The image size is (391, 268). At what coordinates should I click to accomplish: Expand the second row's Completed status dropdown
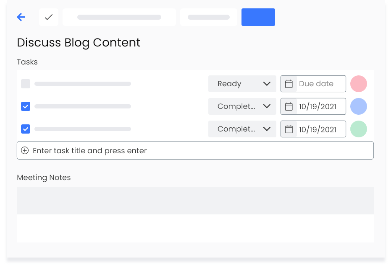pyautogui.click(x=242, y=106)
